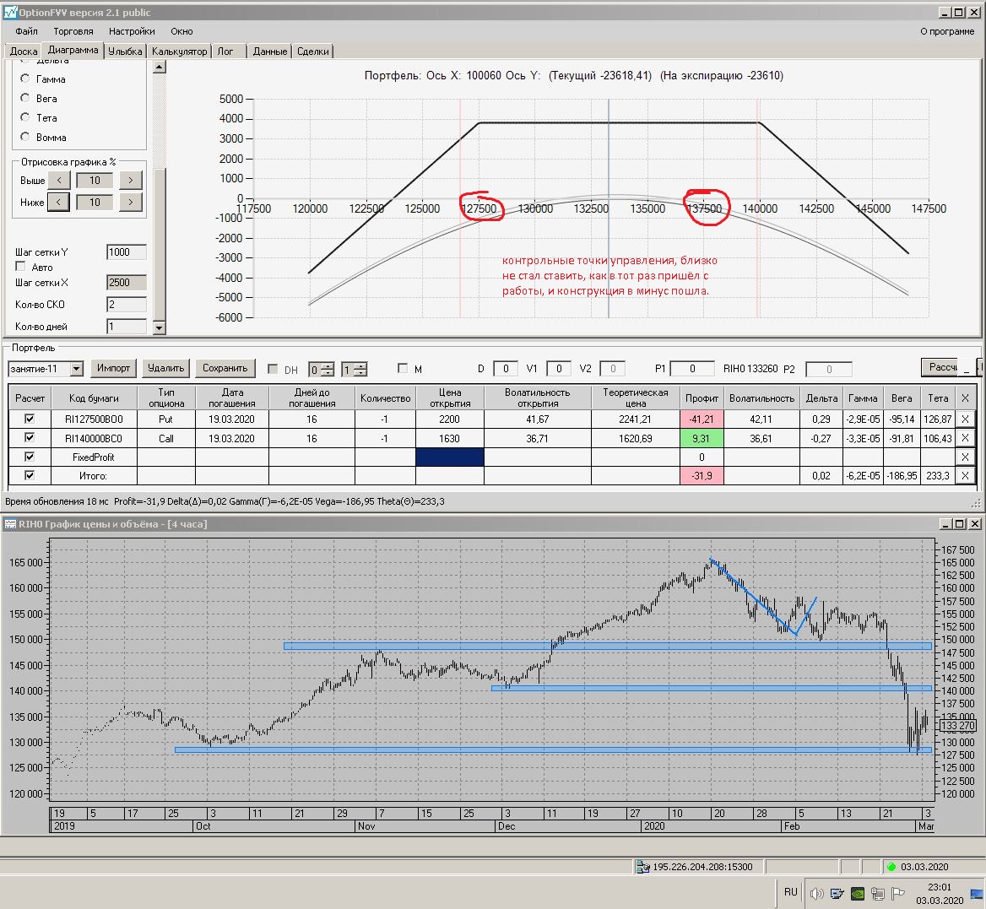Switch to the Улыбка tab
Image resolution: width=986 pixels, height=909 pixels.
click(124, 51)
